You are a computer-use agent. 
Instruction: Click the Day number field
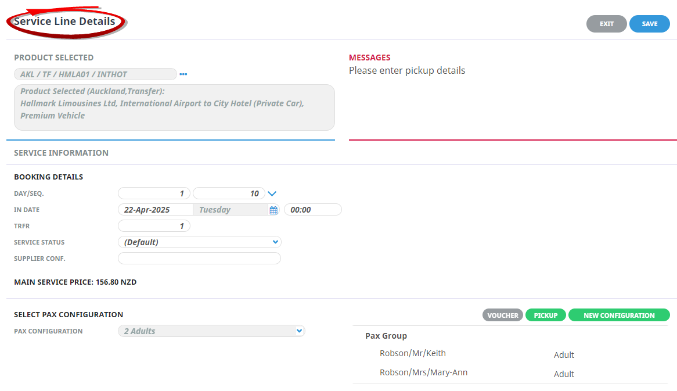tap(154, 193)
